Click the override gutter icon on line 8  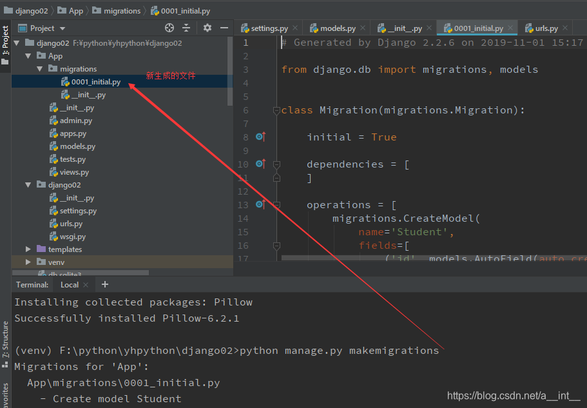[x=260, y=137]
